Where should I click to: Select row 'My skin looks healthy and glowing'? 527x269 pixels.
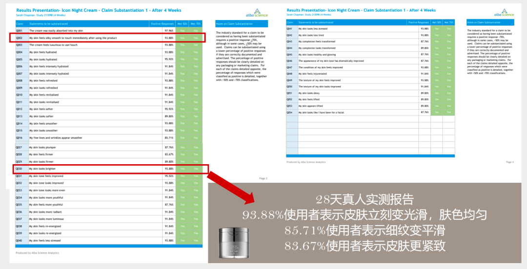pyautogui.click(x=370, y=55)
